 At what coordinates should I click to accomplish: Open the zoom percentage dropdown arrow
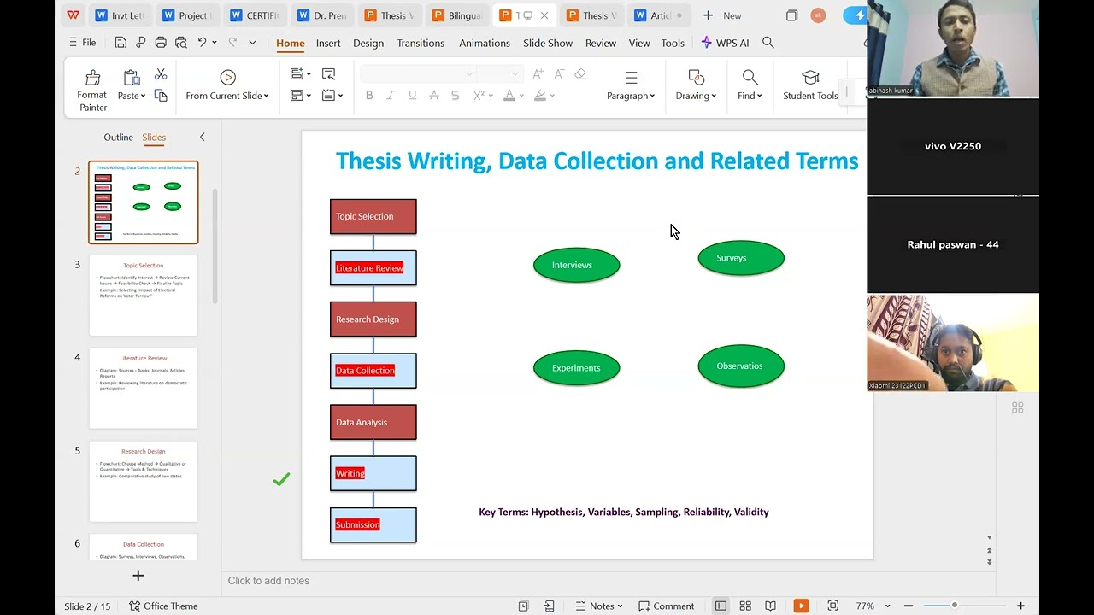[887, 606]
